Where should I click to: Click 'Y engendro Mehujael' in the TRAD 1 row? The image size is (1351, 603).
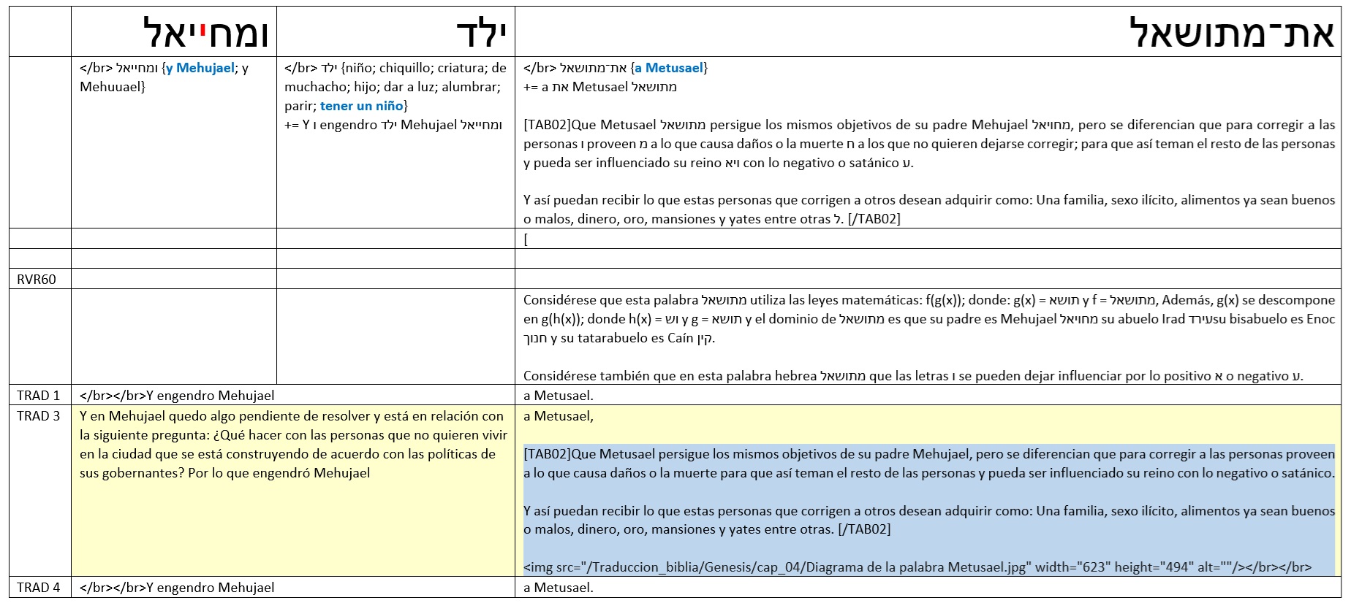click(210, 396)
